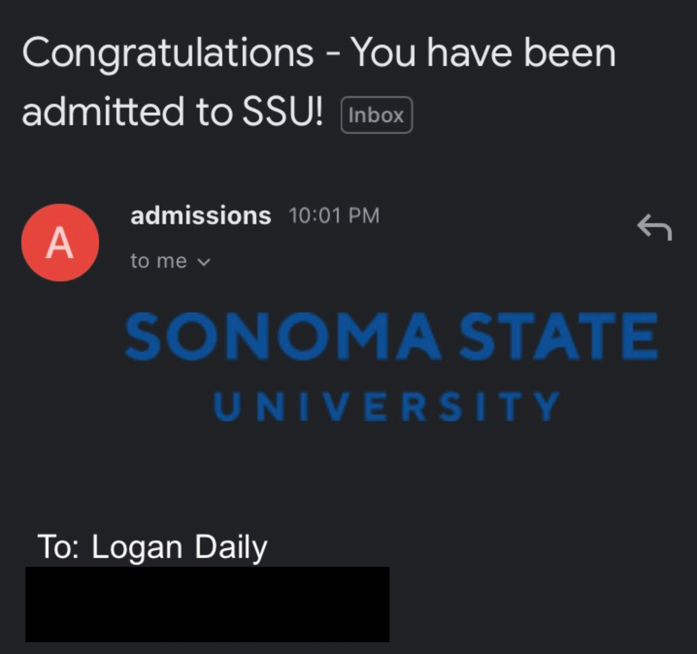
Task: Click the word "Congratulations" in subject
Action: (x=168, y=53)
